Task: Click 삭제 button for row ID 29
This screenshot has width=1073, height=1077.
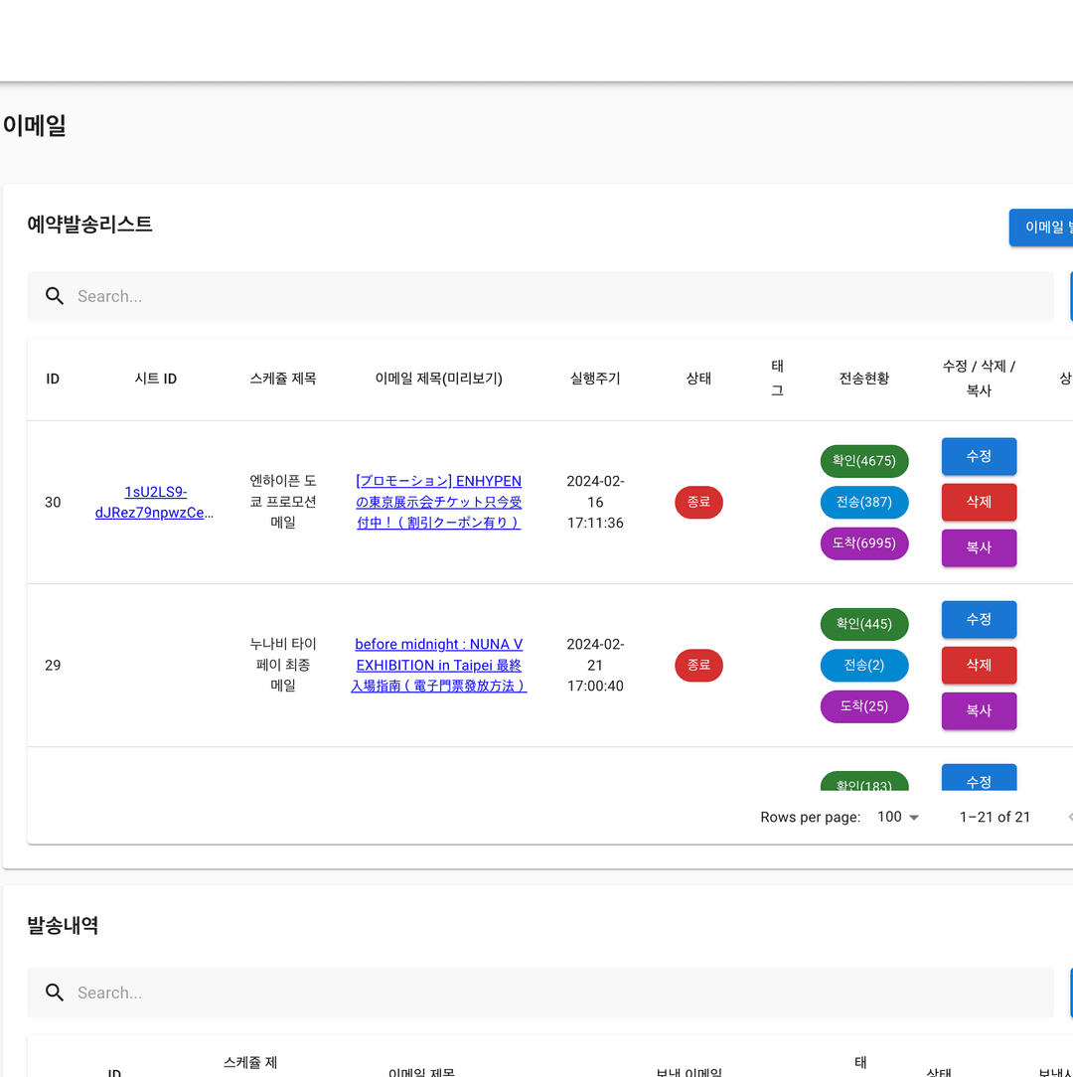Action: coord(979,665)
